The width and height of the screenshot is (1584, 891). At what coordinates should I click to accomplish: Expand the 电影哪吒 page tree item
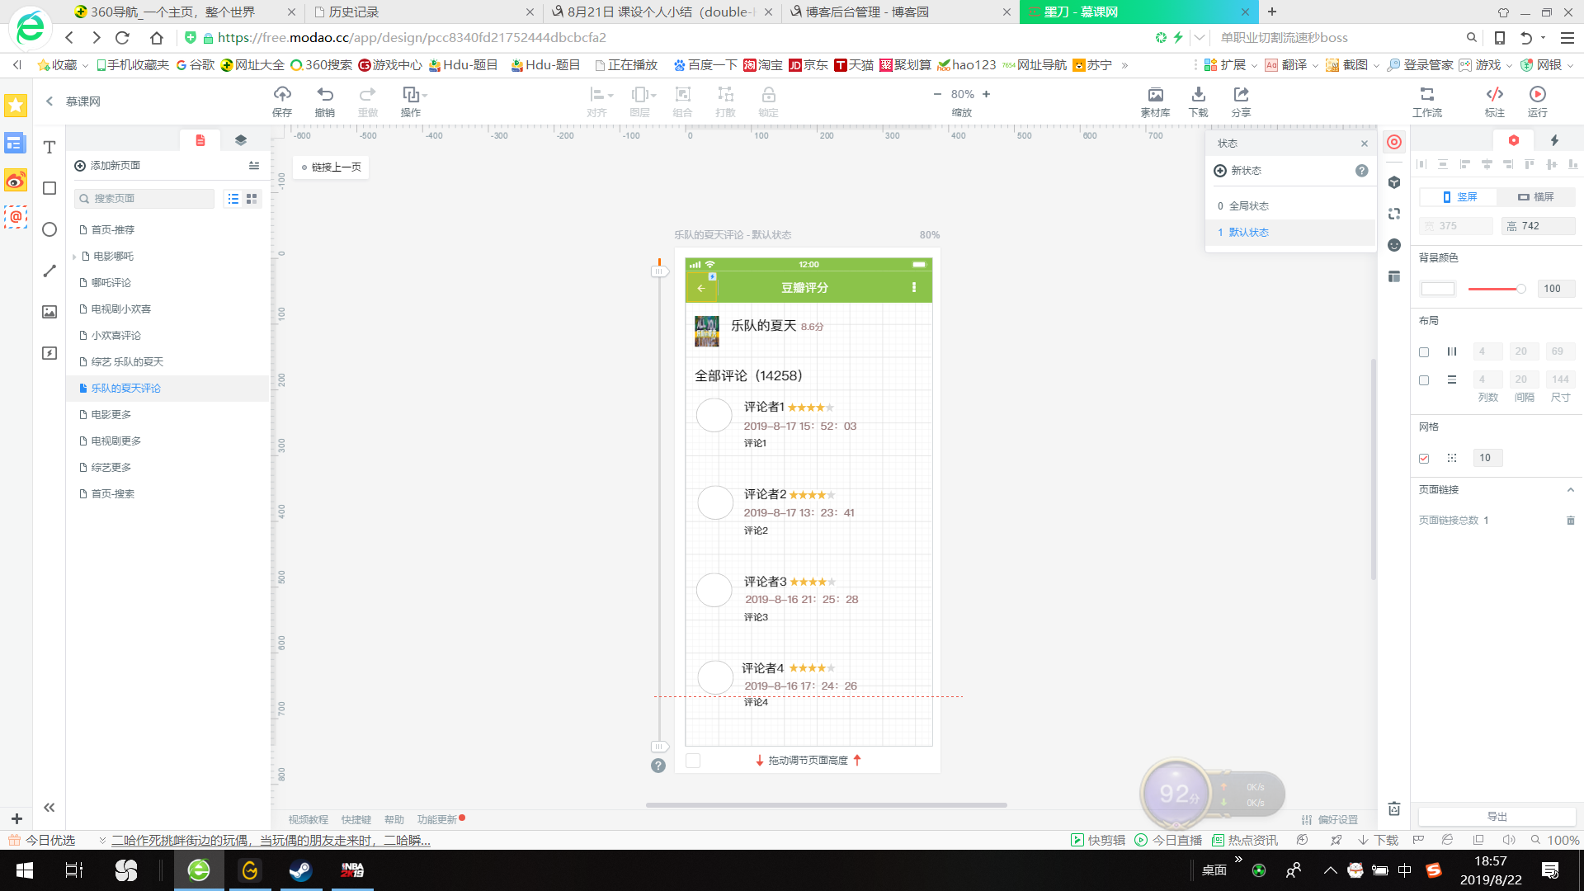[74, 257]
